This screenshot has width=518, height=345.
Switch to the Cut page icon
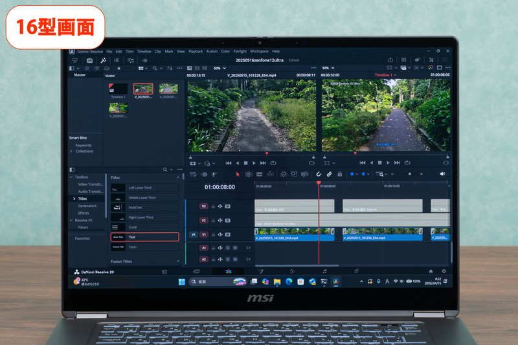pyautogui.click(x=196, y=271)
